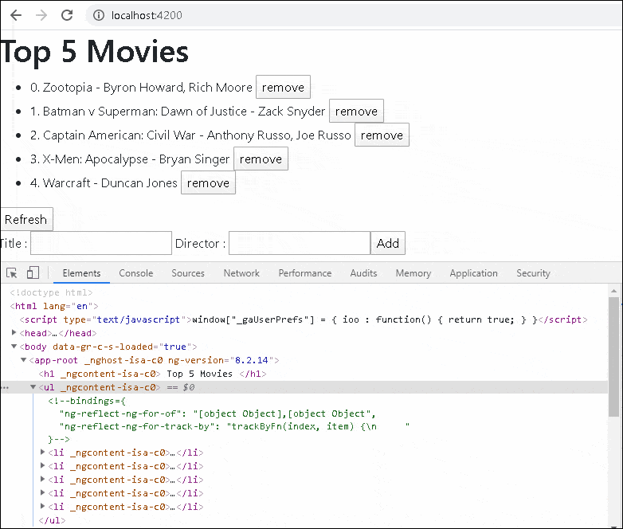Click the ellipsis beside selected ul line
This screenshot has height=529, width=623.
(x=5, y=386)
